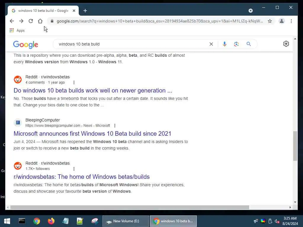Screen dimensions: 303x227
Task: Open 'Microsoft announces first Windows 10 Beta build' link
Action: [x=92, y=134]
